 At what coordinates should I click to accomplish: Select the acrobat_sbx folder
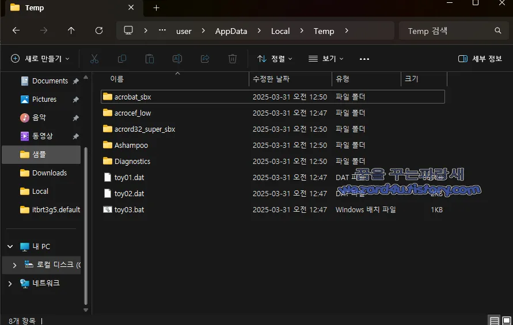tap(273, 97)
